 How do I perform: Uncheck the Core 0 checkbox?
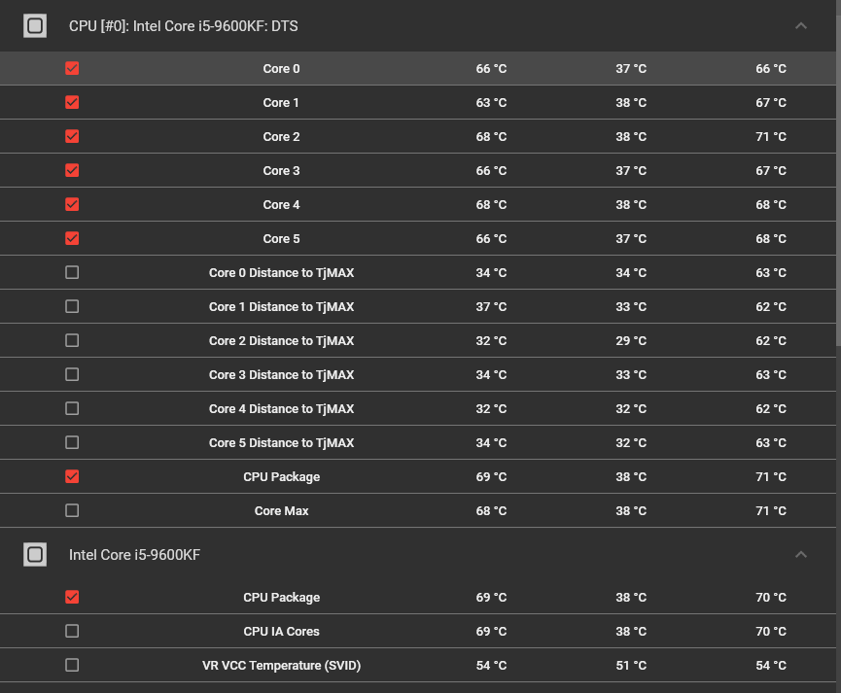pos(72,69)
